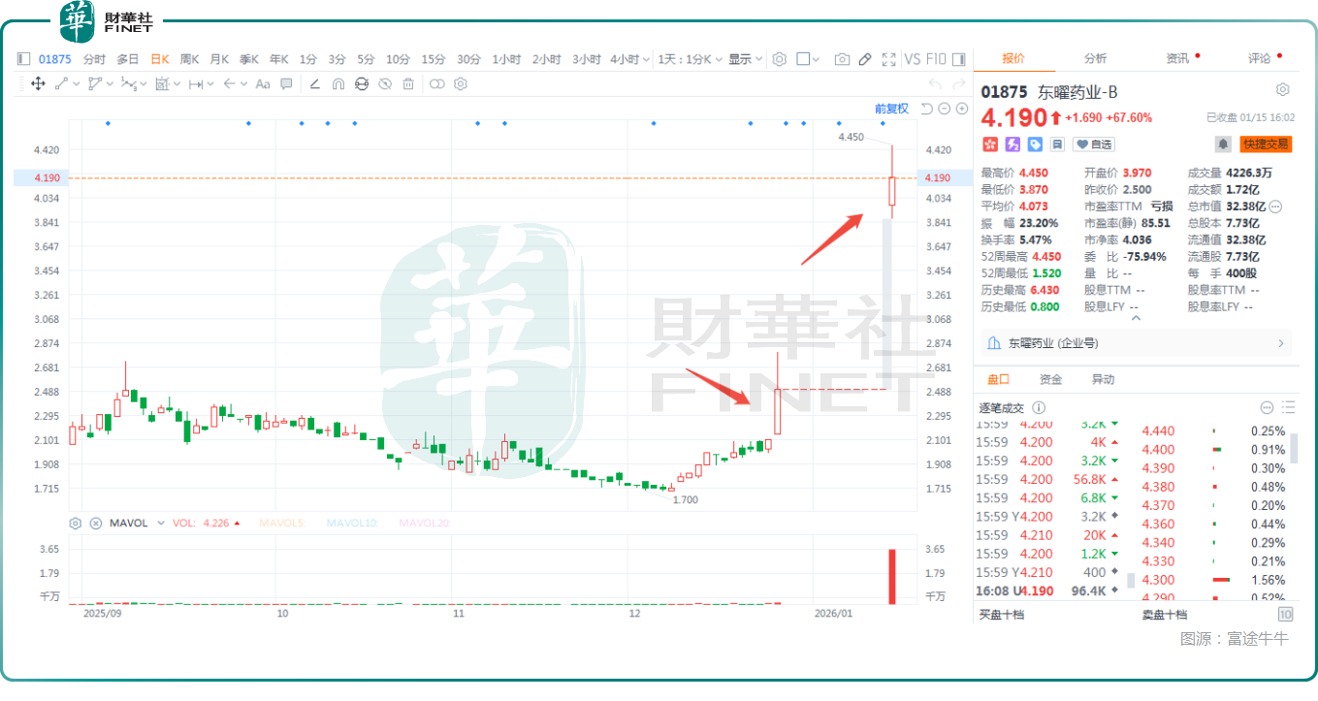Reset chart view with the undo arrow

[x=927, y=109]
